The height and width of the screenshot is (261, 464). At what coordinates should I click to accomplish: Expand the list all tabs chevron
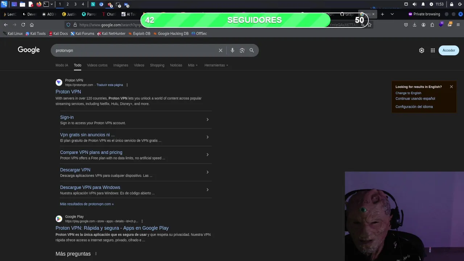coord(392,14)
